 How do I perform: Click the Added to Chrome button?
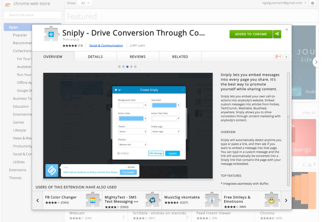tap(251, 34)
